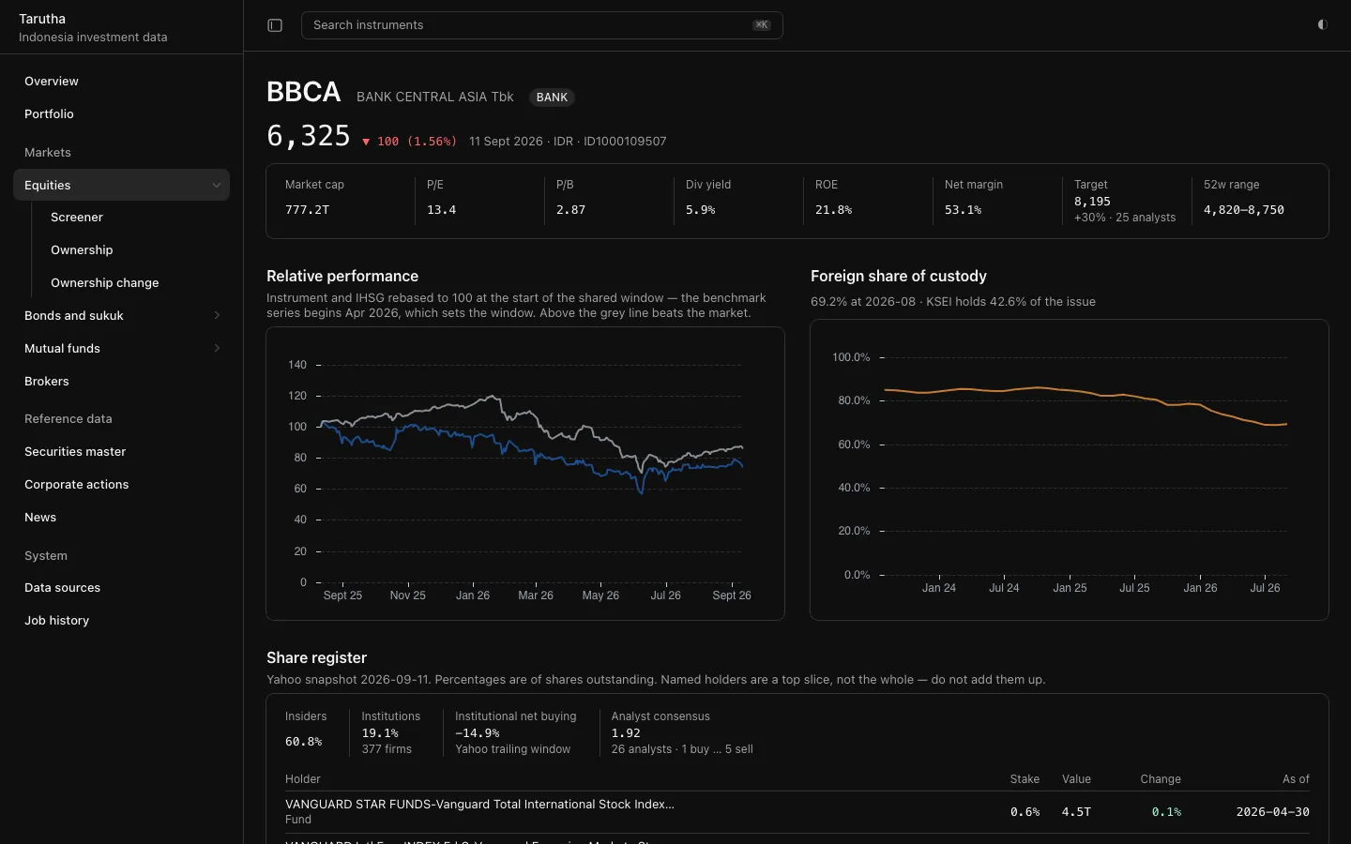The image size is (1351, 844).
Task: Click the Holder column header
Action: click(303, 779)
